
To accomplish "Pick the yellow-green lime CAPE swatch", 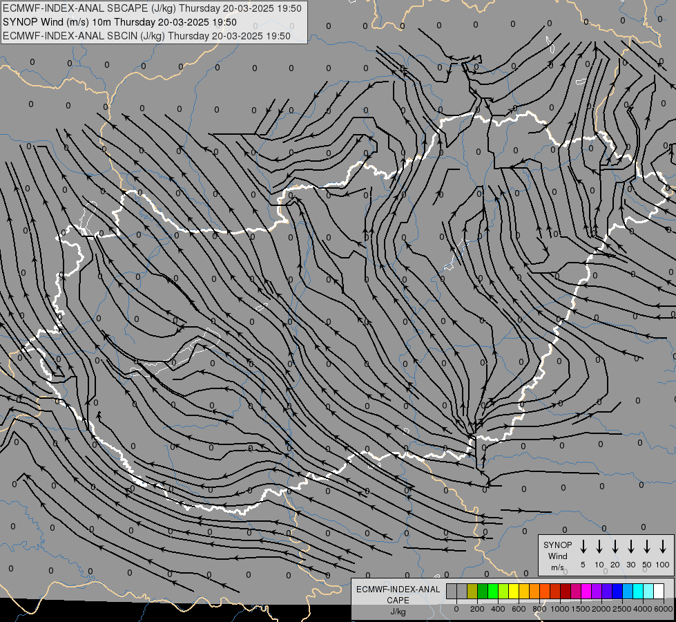I will coord(503,591).
